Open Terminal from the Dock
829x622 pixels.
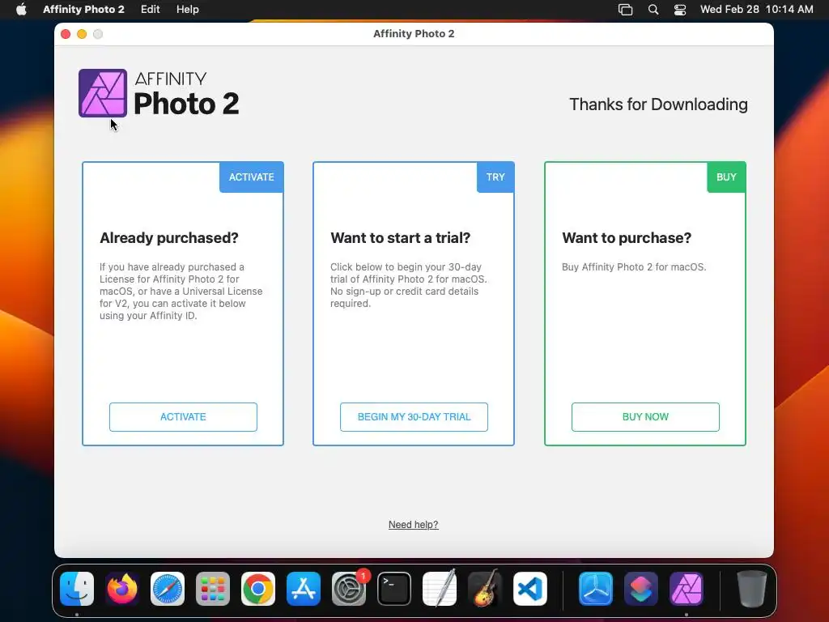[394, 589]
